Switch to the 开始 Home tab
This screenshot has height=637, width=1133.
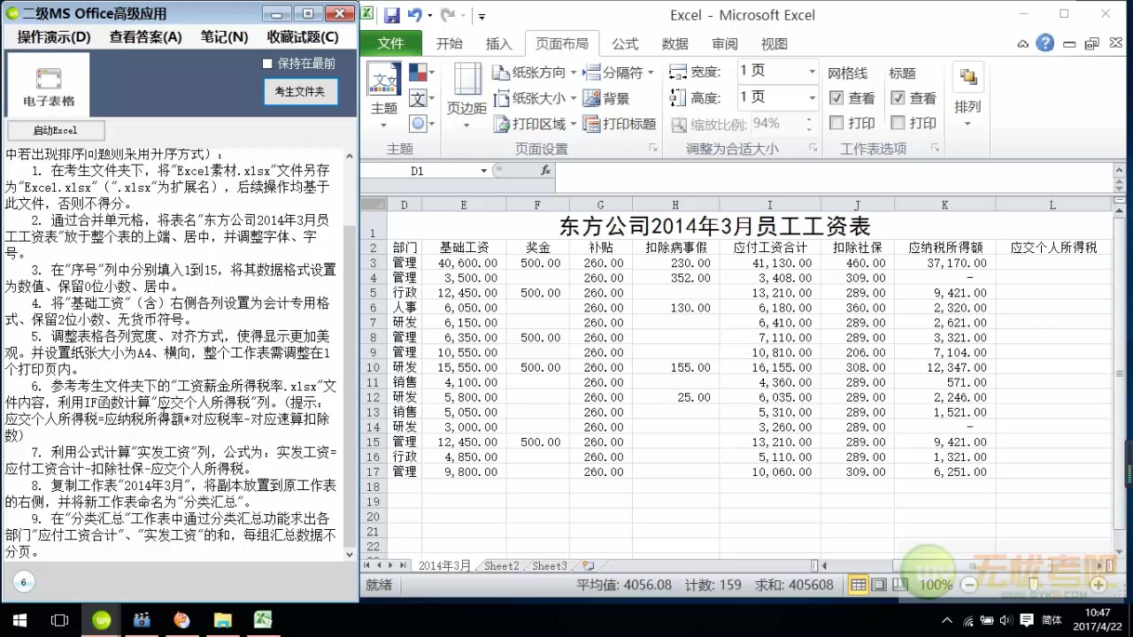click(x=449, y=43)
